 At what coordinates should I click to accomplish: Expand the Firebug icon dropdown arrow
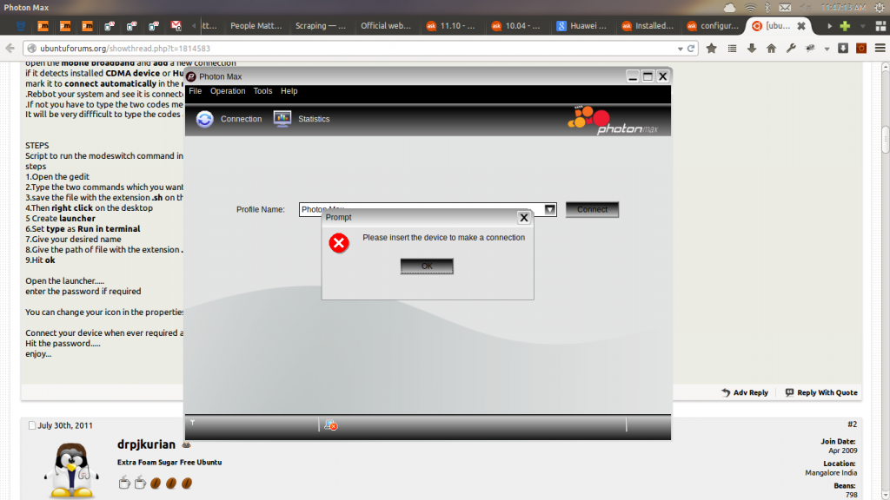827,49
